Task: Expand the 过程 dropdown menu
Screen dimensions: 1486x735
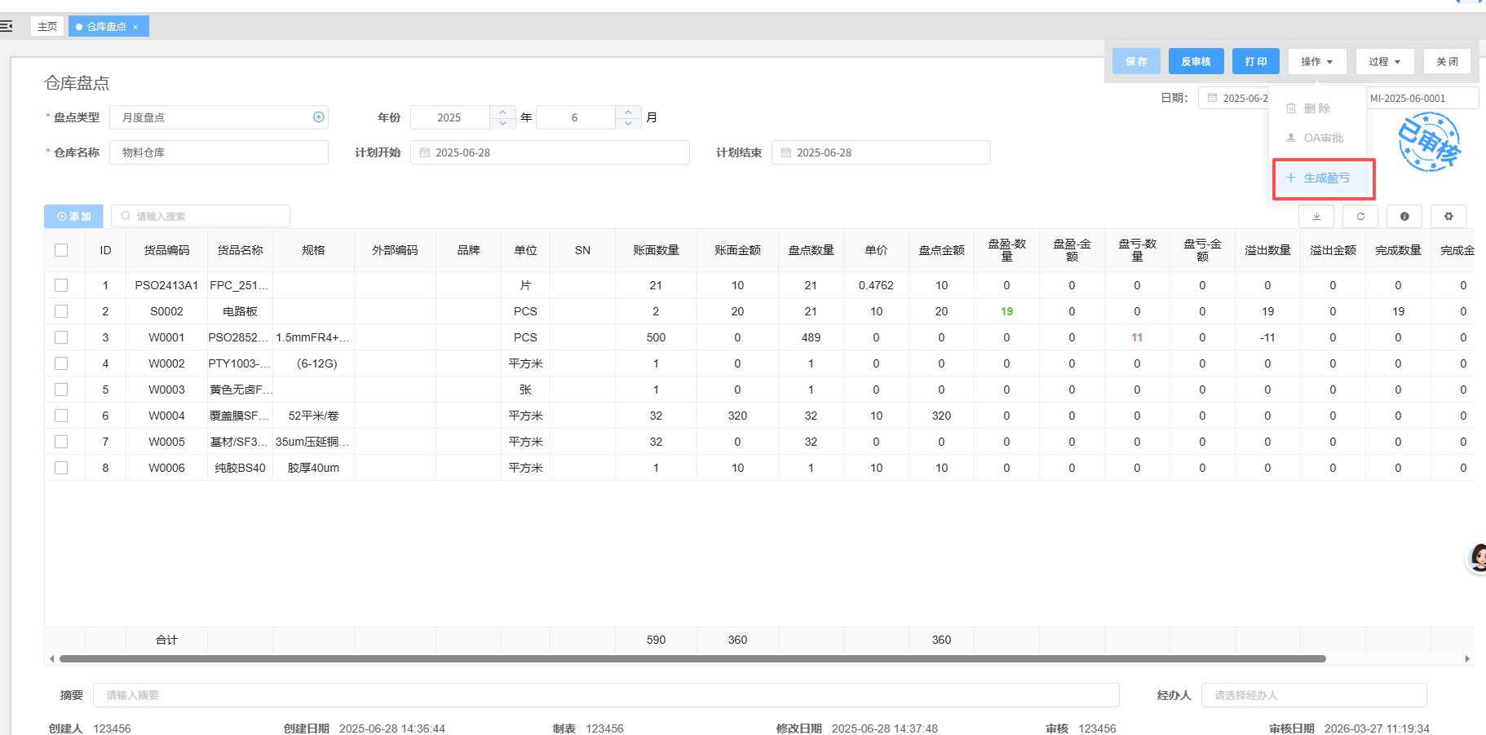Action: [1384, 62]
